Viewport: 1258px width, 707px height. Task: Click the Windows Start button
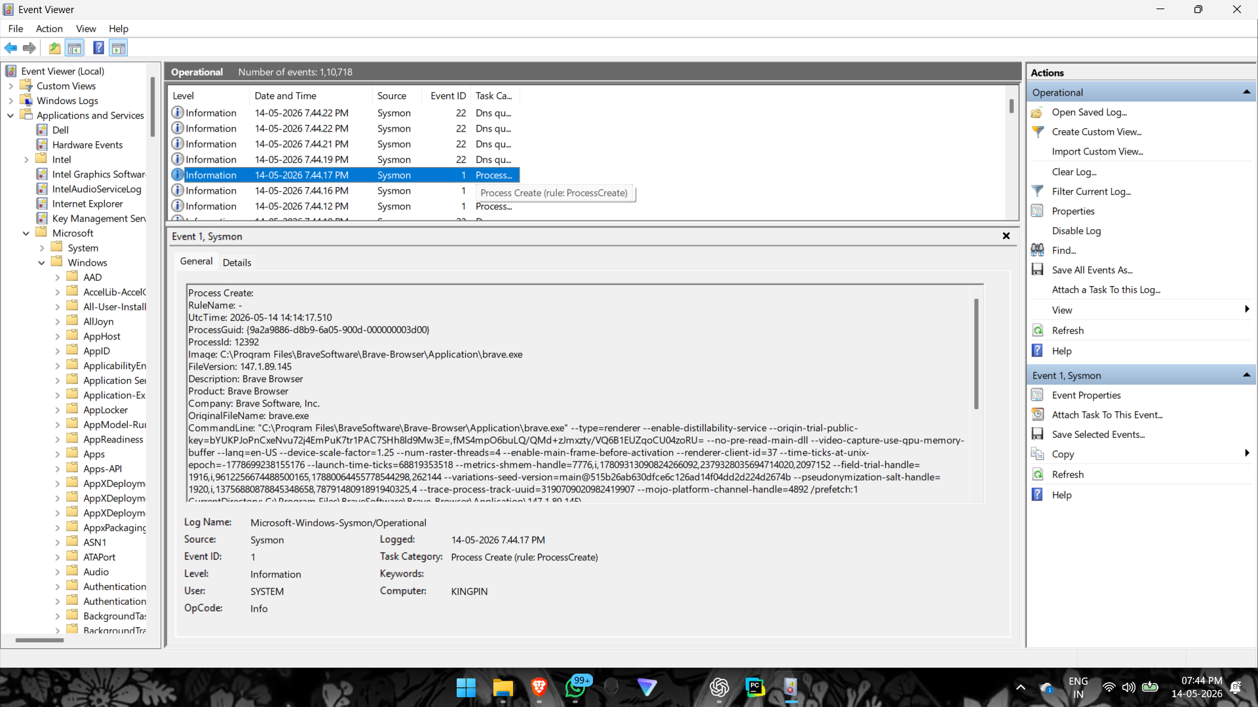(x=466, y=687)
